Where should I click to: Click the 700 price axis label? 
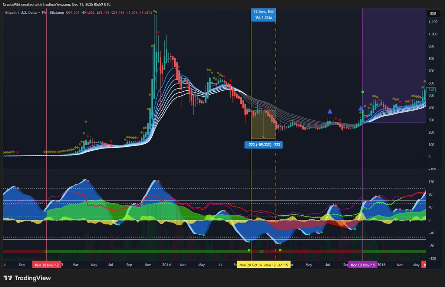pos(432,71)
